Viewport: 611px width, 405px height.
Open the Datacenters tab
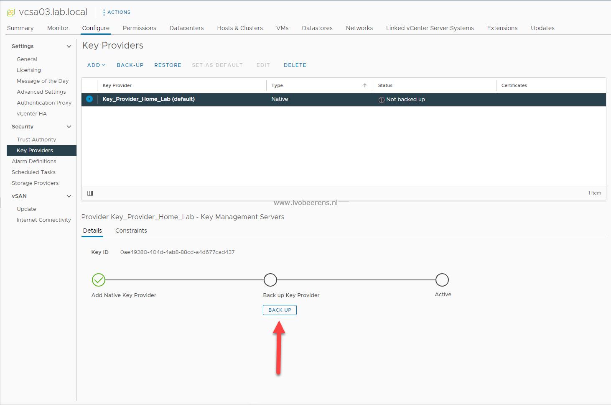pos(186,28)
